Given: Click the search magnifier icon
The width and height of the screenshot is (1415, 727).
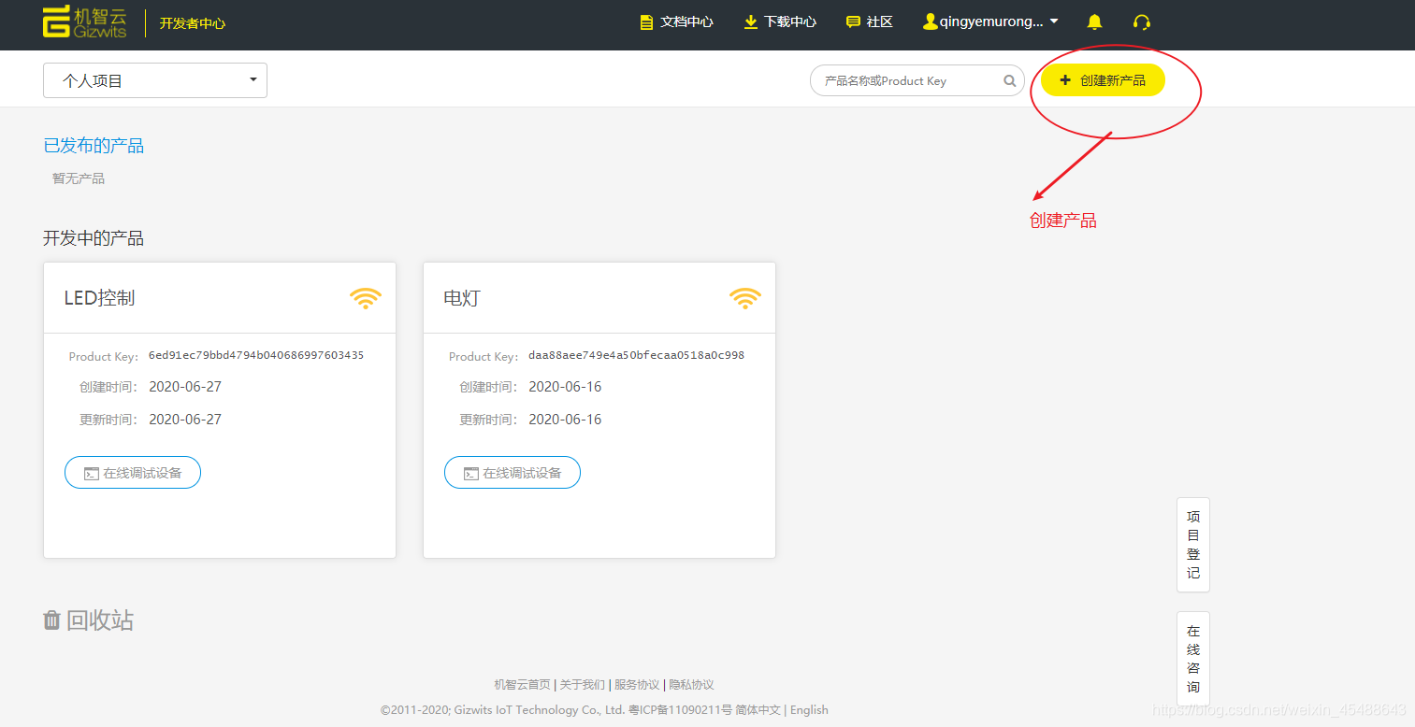Looking at the screenshot, I should (x=1010, y=81).
